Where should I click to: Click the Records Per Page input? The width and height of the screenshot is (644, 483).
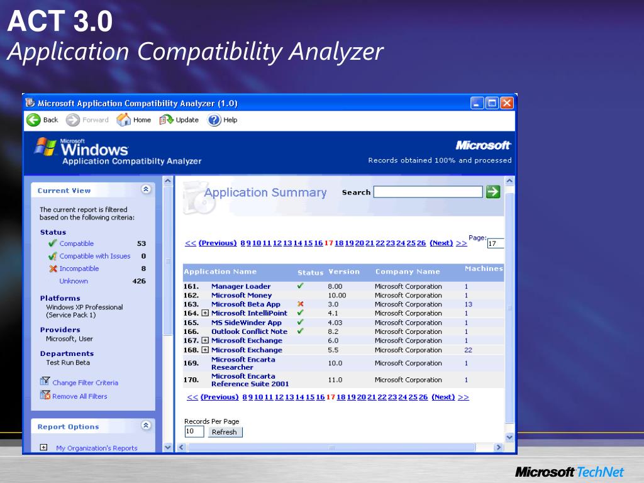coord(194,431)
